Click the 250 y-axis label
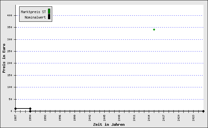The image size is (208, 128). pos(10,51)
